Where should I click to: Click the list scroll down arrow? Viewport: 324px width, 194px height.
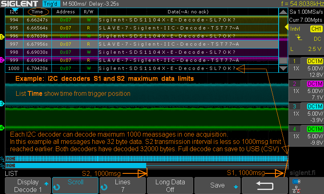[283, 68]
